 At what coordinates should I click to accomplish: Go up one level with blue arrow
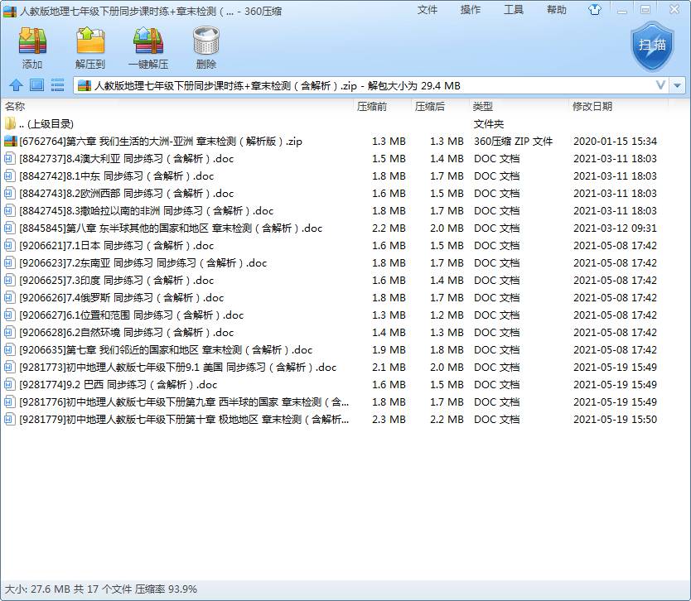click(x=16, y=85)
